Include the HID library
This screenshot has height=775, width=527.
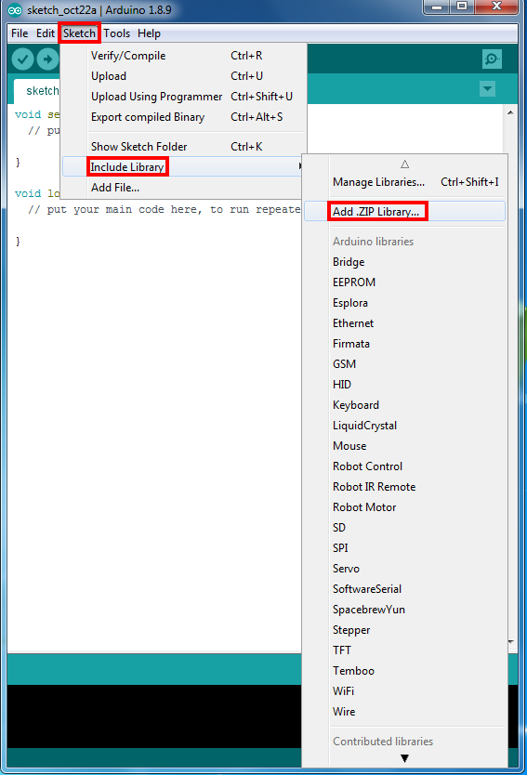pos(404,385)
